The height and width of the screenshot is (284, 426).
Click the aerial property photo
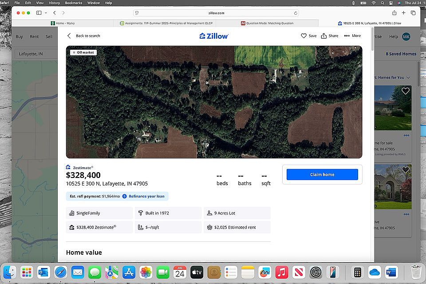pyautogui.click(x=214, y=102)
